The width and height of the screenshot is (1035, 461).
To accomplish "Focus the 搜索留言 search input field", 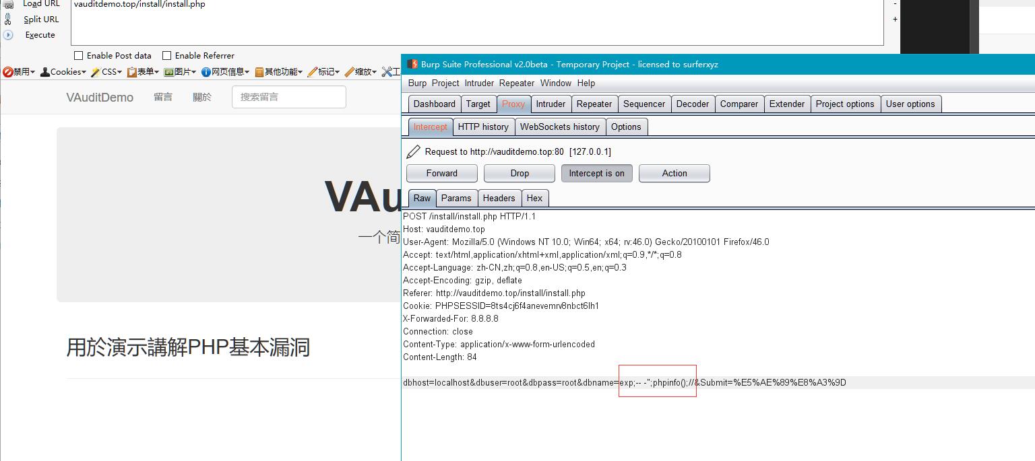I will pyautogui.click(x=289, y=97).
